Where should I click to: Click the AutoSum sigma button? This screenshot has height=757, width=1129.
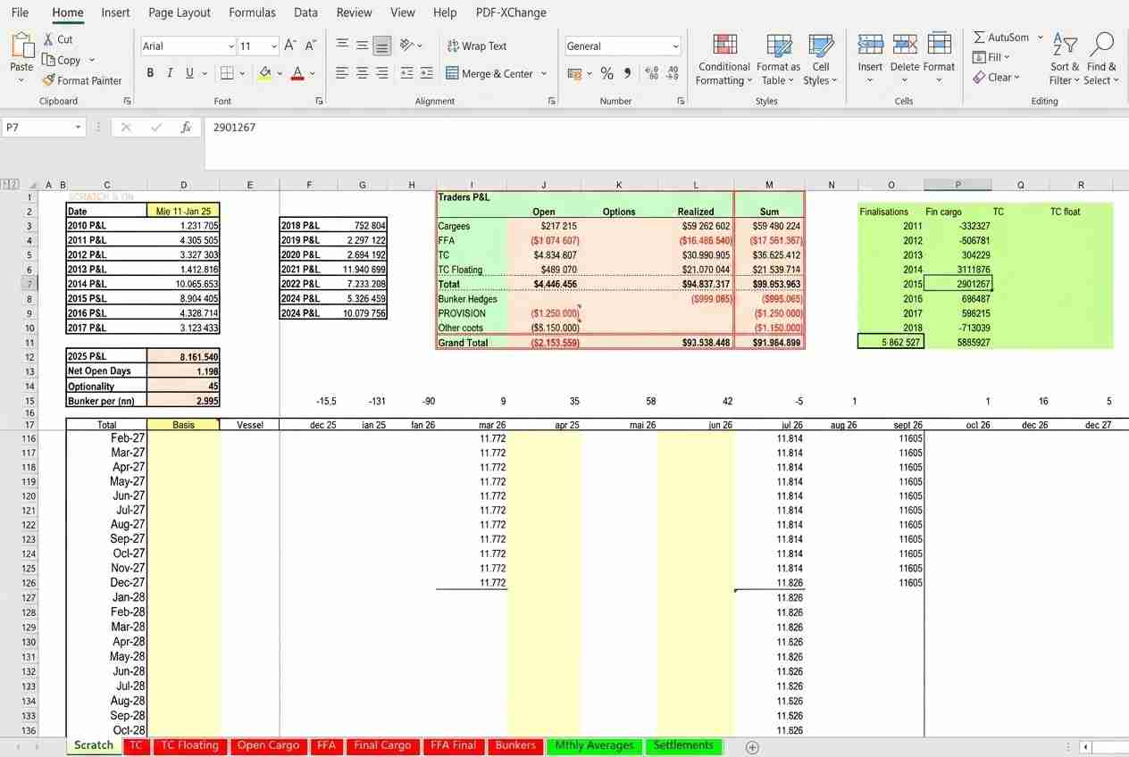point(1000,37)
